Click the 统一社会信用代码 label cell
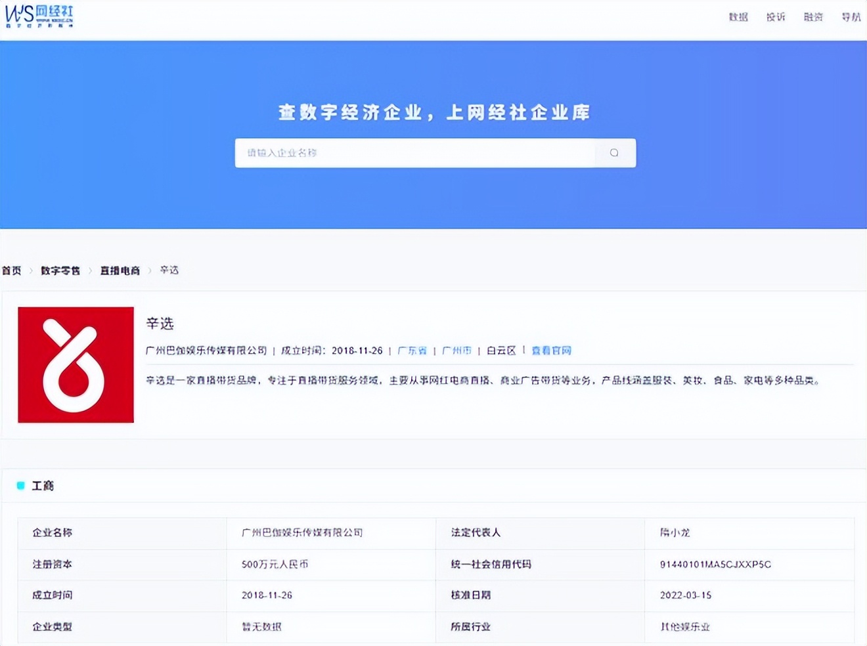867x646 pixels. pos(541,565)
